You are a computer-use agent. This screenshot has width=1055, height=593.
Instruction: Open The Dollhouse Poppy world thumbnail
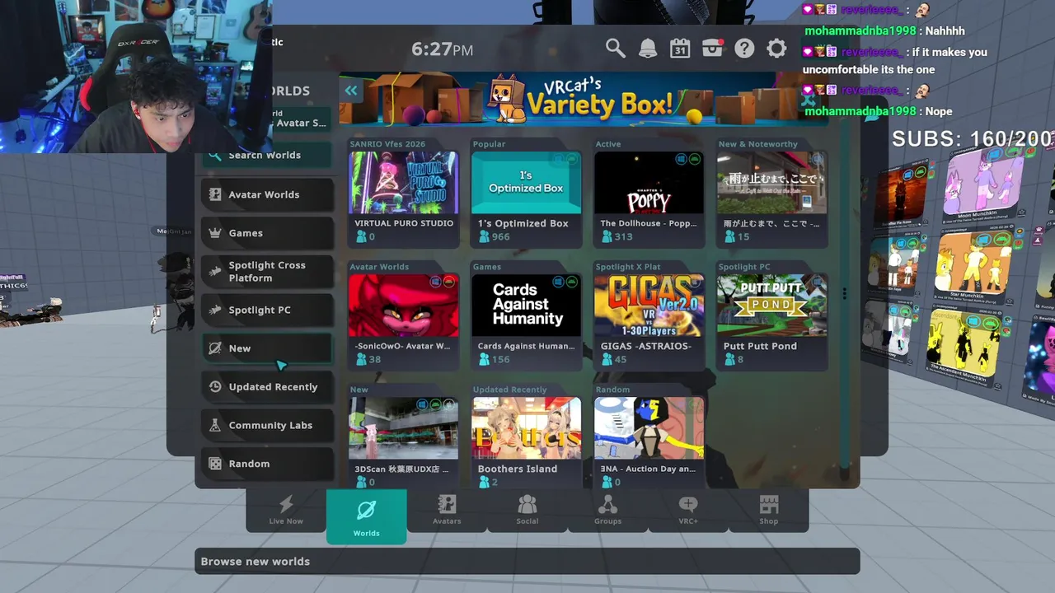[x=649, y=182]
